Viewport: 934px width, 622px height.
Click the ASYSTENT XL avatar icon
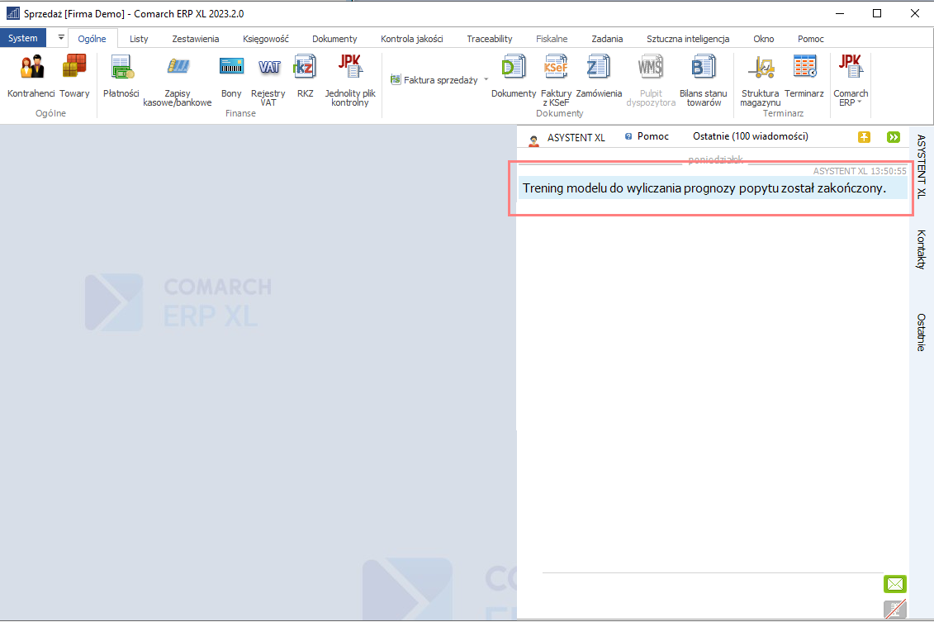coord(533,140)
